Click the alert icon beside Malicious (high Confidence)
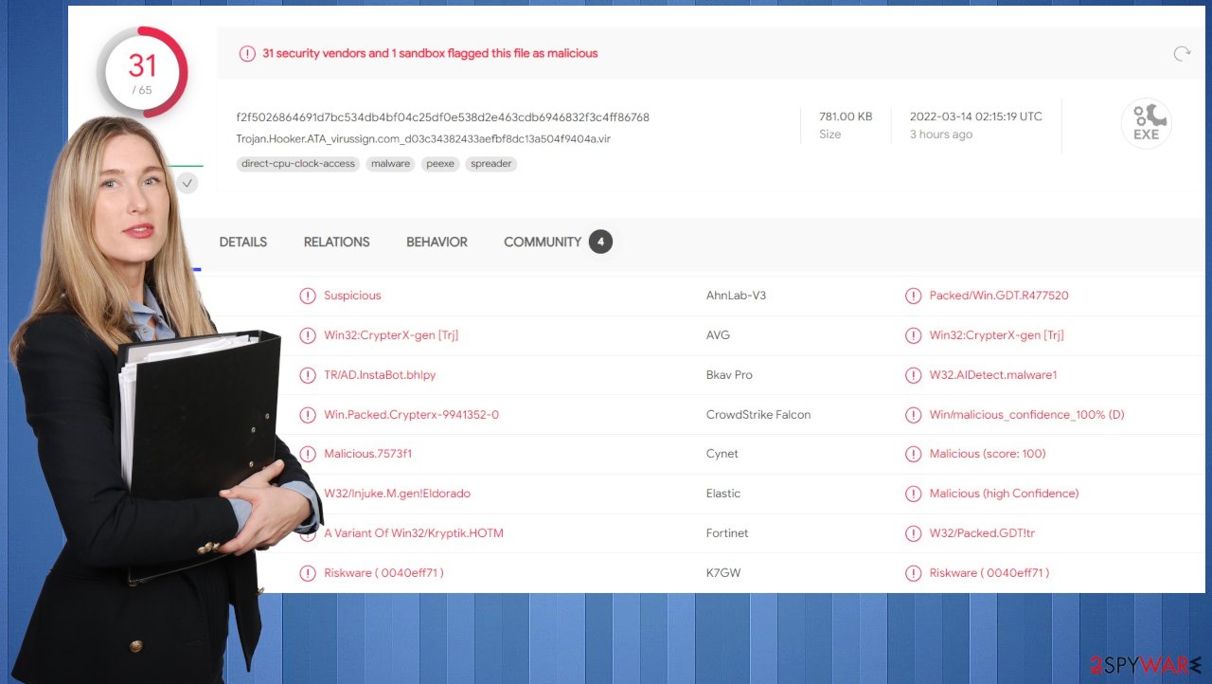The image size is (1212, 684). click(x=913, y=494)
